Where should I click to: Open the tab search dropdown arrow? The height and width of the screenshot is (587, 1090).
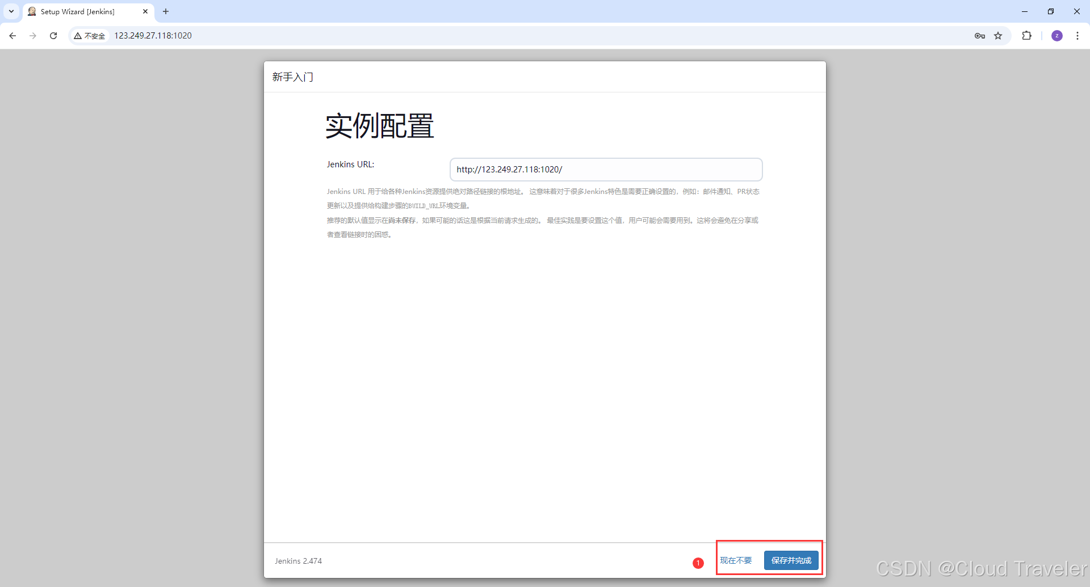point(11,11)
